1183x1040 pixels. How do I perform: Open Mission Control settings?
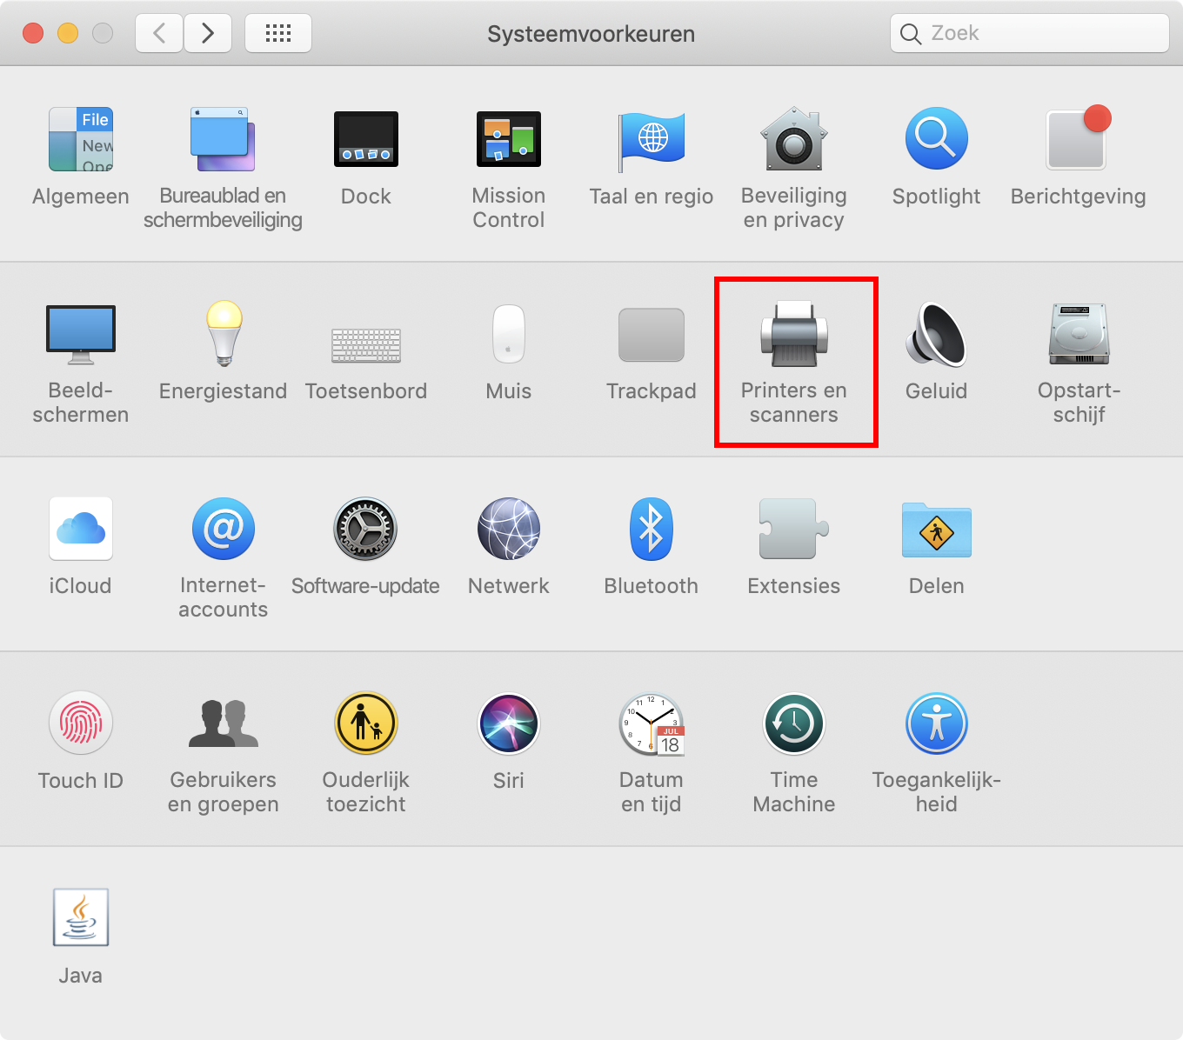coord(508,141)
